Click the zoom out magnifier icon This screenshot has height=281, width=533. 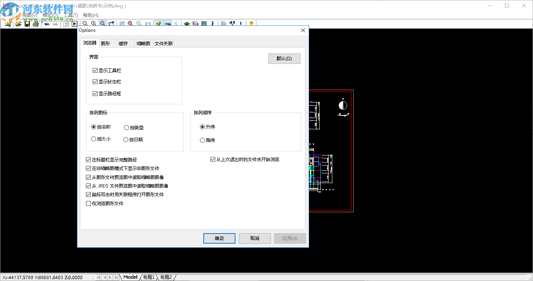[x=85, y=24]
